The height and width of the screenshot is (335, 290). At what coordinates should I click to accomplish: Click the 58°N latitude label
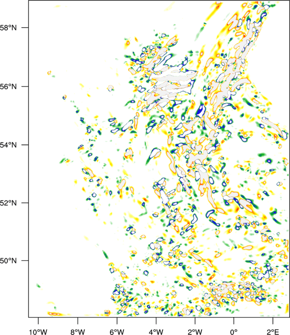tap(8, 28)
